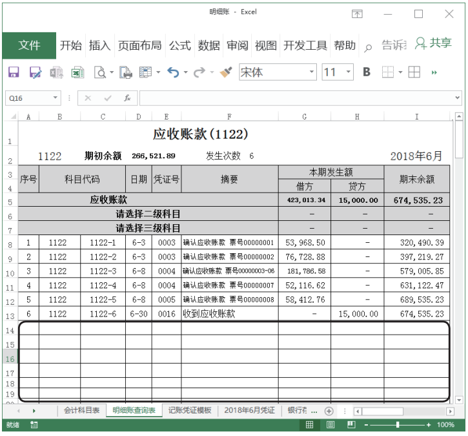Switch to the 公式 ribbon tab
Image resolution: width=468 pixels, height=436 pixels.
[179, 46]
